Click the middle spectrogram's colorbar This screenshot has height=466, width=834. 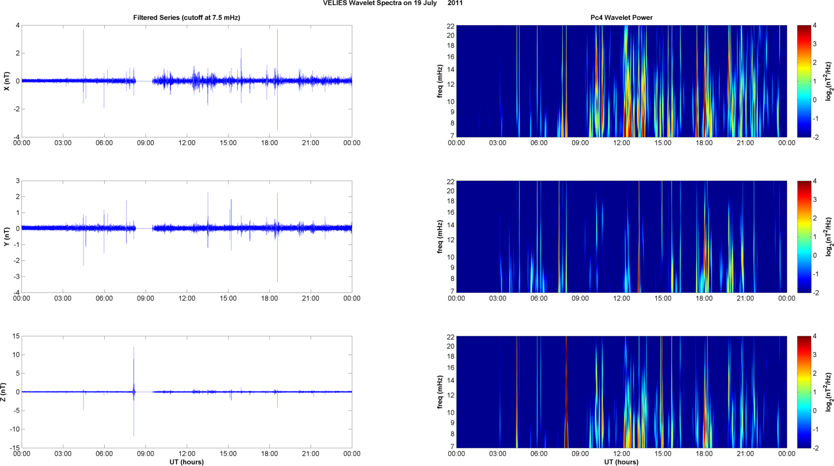tap(803, 237)
